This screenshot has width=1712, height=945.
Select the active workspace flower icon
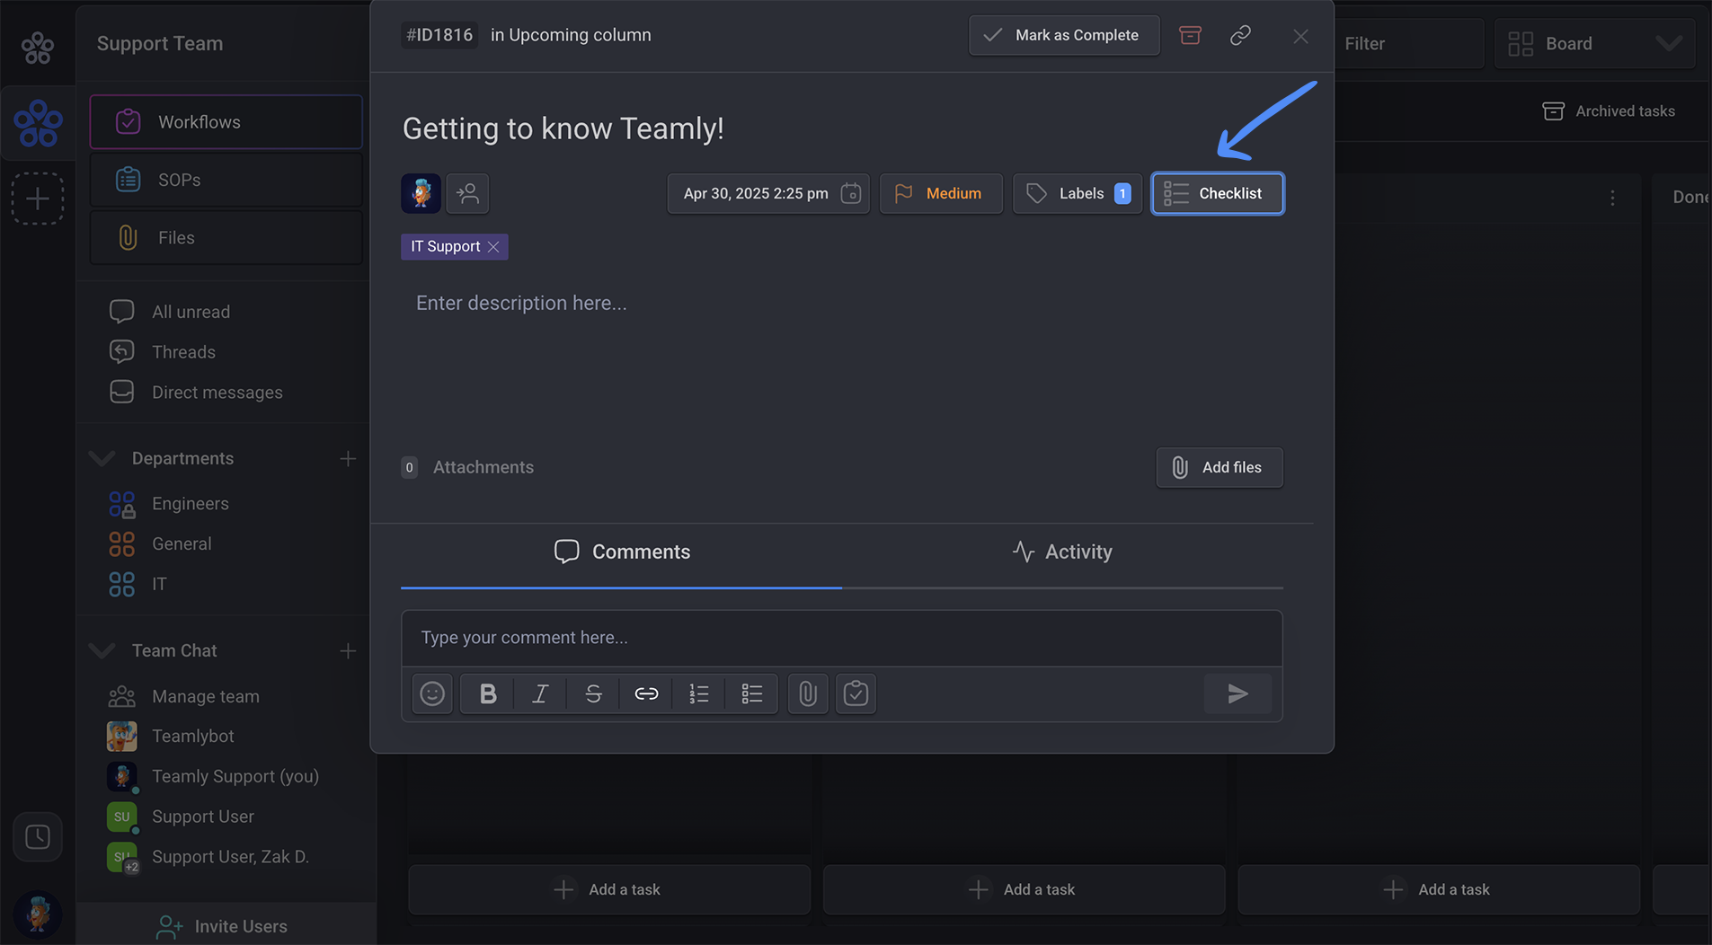tap(38, 123)
